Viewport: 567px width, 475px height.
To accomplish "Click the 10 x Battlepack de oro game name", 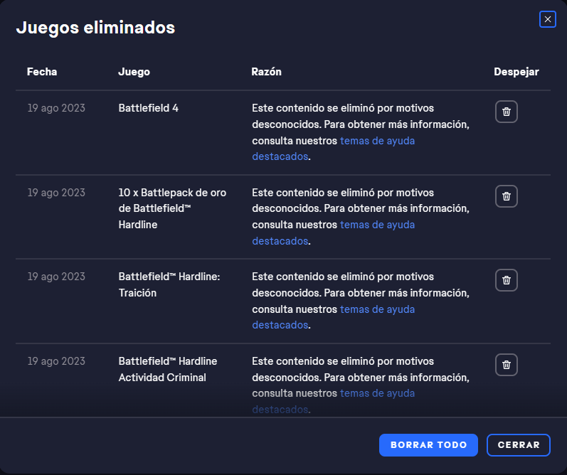I will coord(172,208).
